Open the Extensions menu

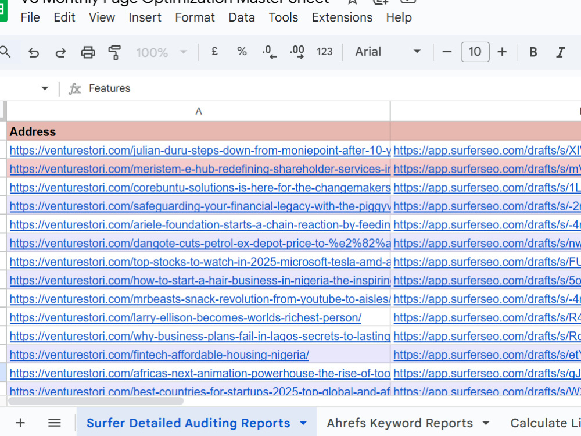point(342,17)
